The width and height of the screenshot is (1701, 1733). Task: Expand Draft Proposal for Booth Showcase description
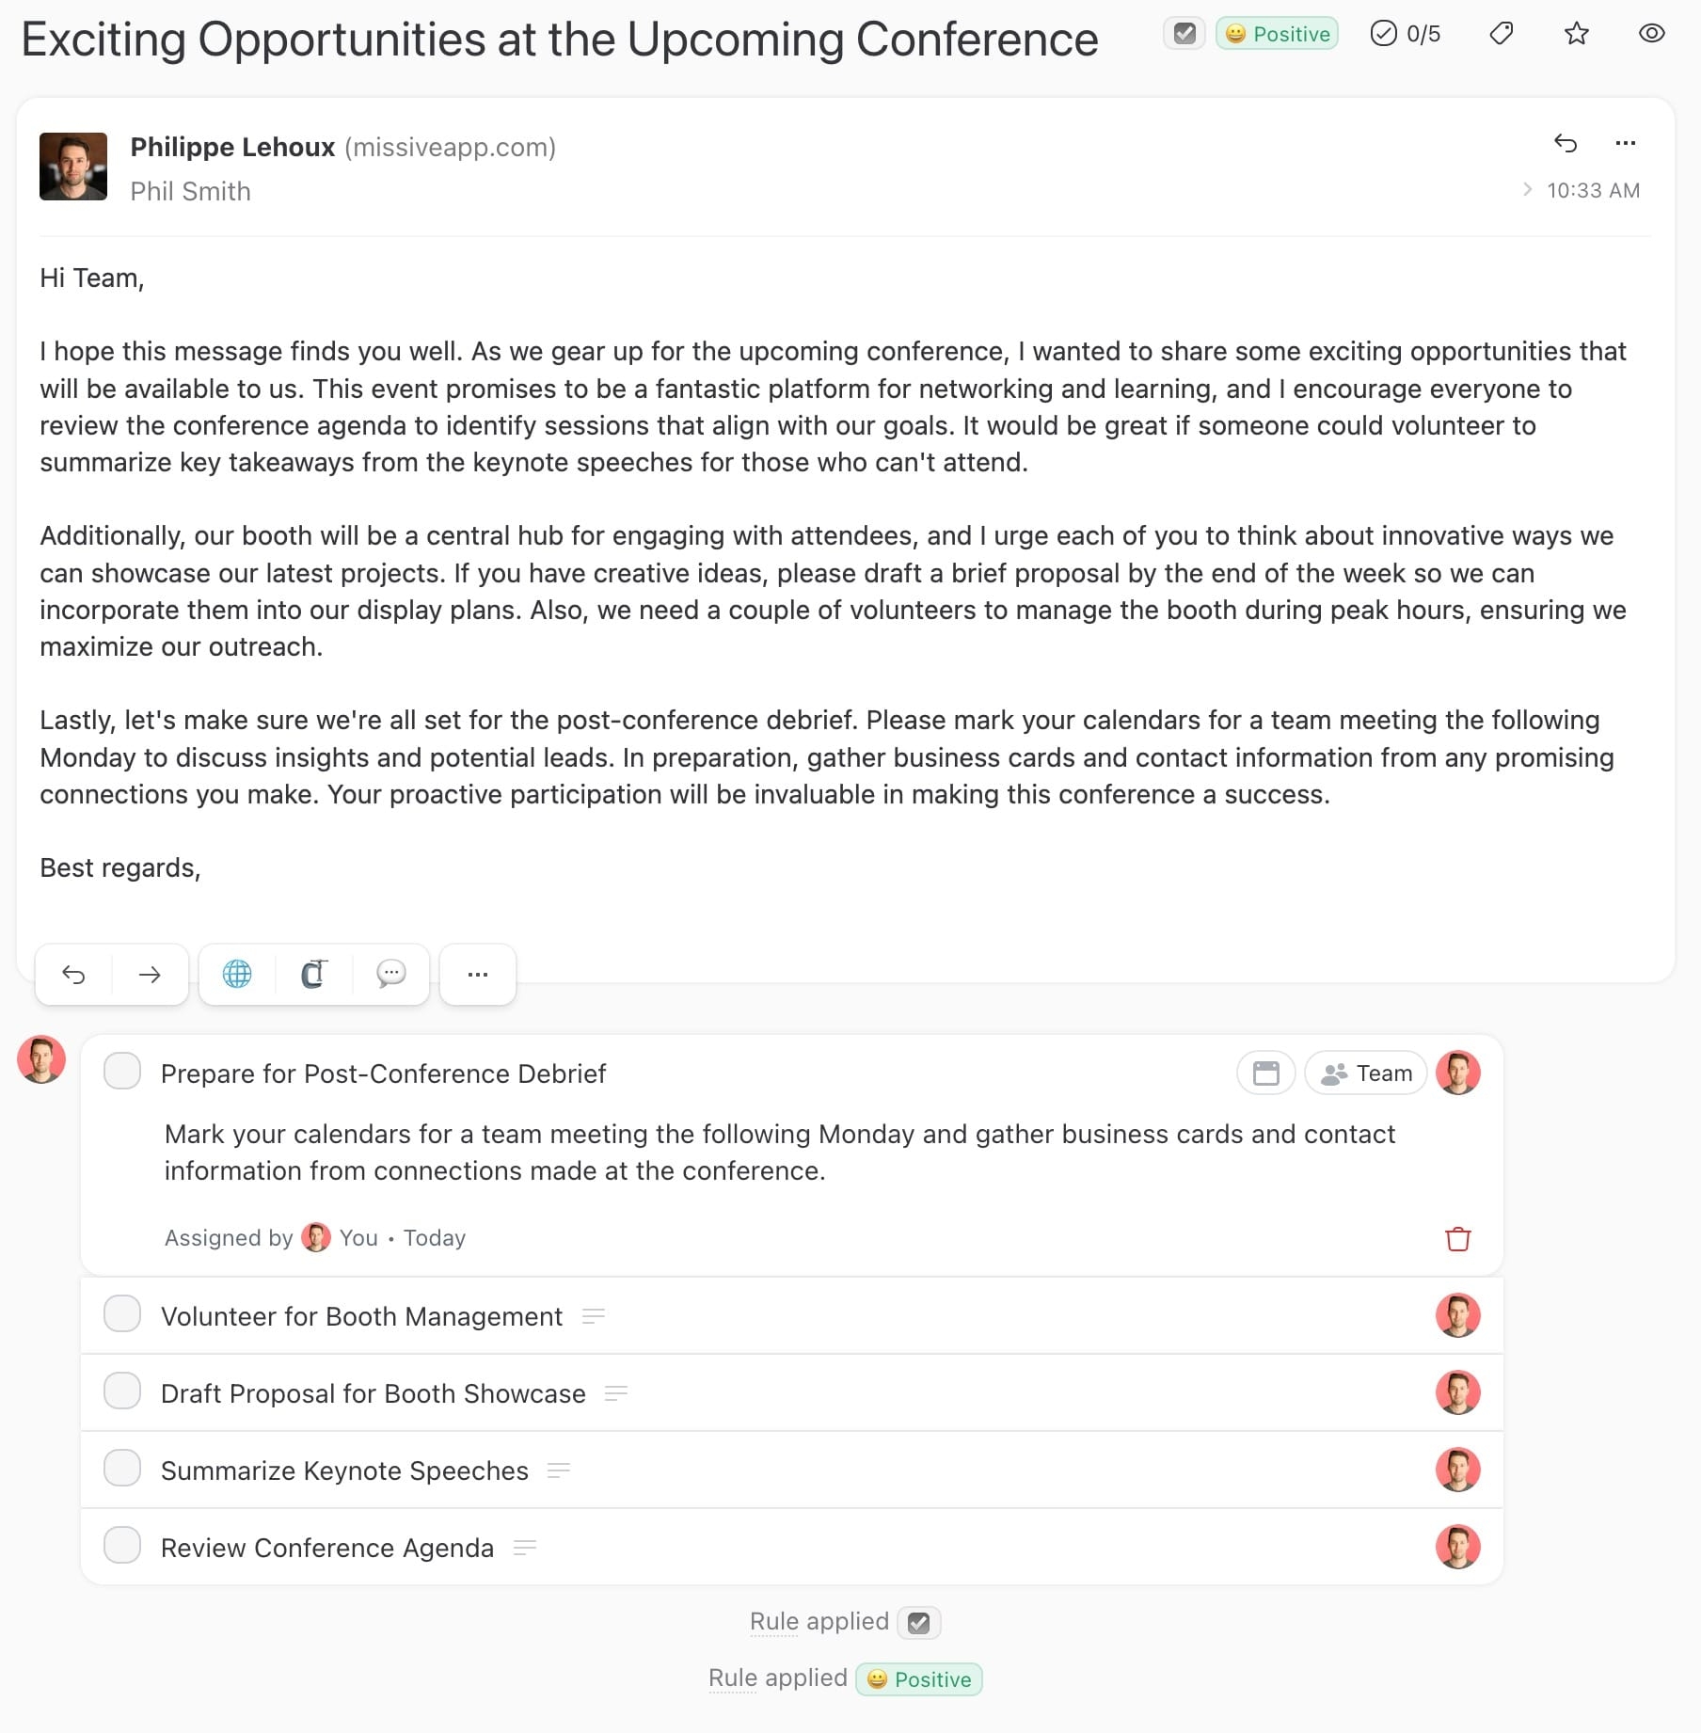pos(616,1393)
